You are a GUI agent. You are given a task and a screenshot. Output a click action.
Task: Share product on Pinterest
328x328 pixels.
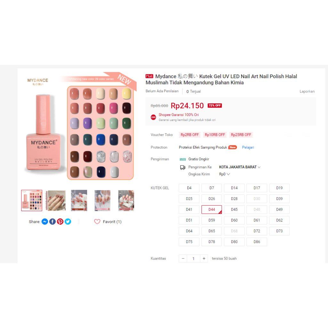click(x=60, y=222)
